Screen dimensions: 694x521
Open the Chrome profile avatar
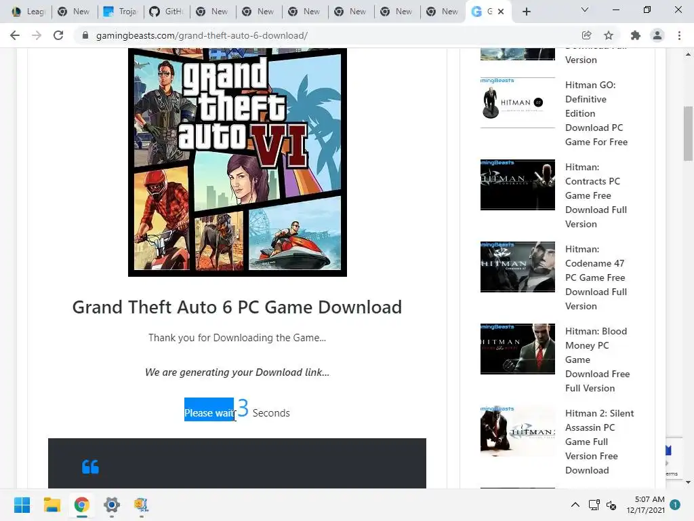657,35
